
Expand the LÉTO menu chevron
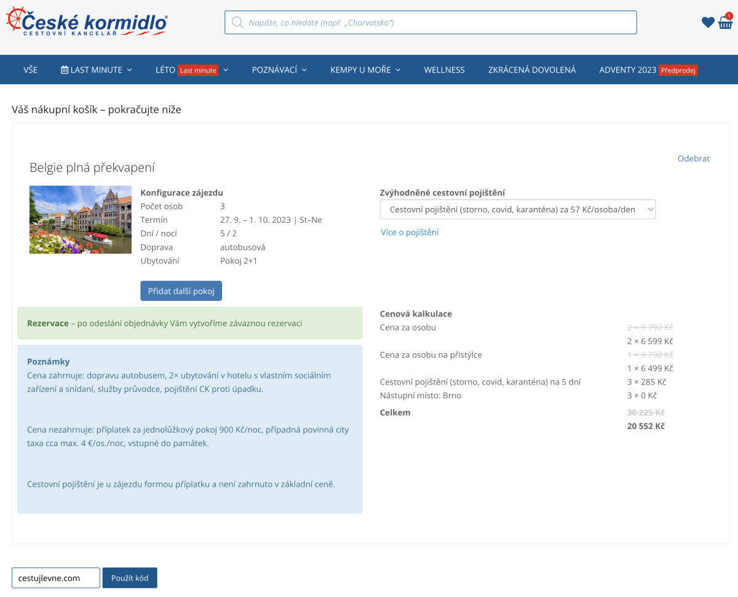click(x=226, y=70)
